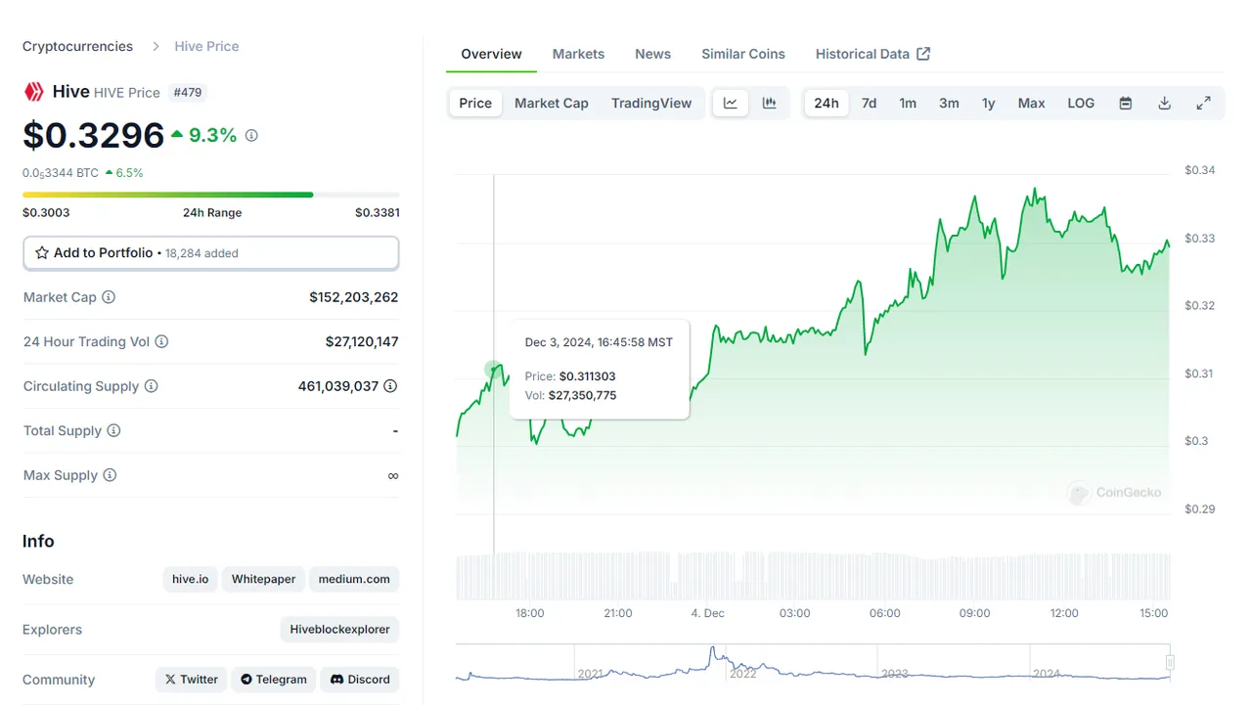Open the Discord community link
The image size is (1252, 705).
click(x=360, y=680)
